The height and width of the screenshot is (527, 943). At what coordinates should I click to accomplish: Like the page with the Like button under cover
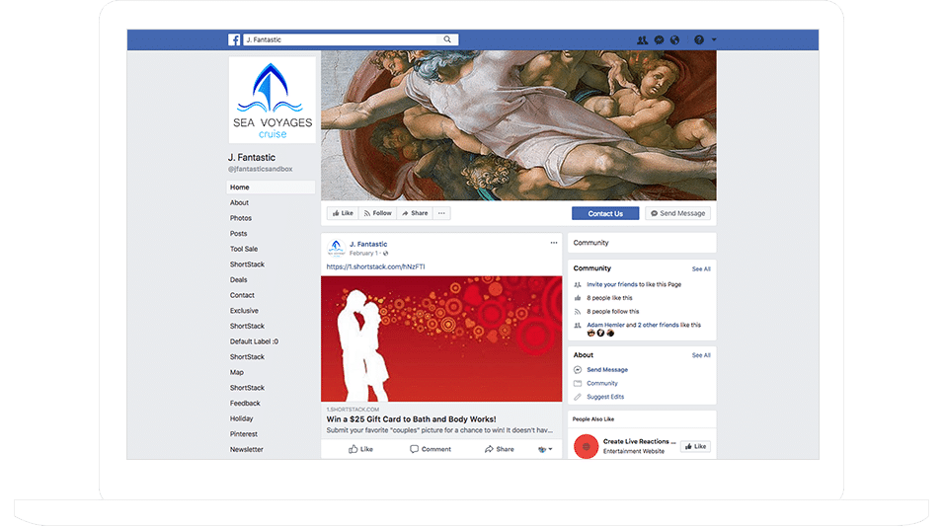tap(343, 213)
